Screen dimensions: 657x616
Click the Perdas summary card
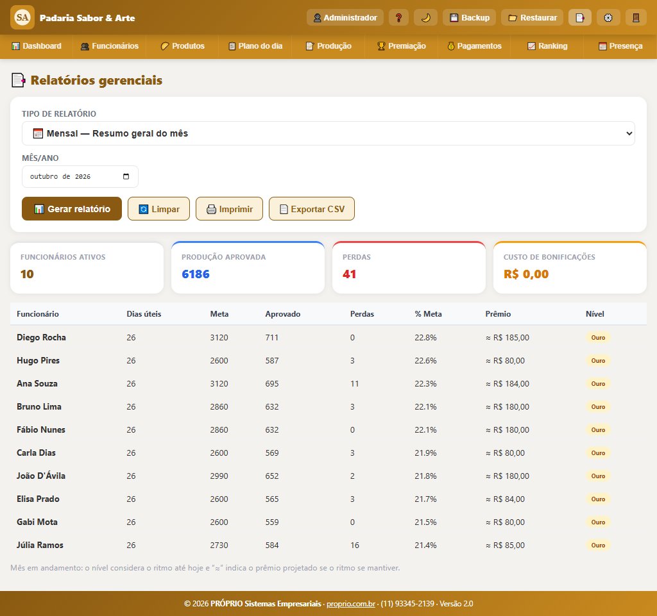(x=409, y=268)
